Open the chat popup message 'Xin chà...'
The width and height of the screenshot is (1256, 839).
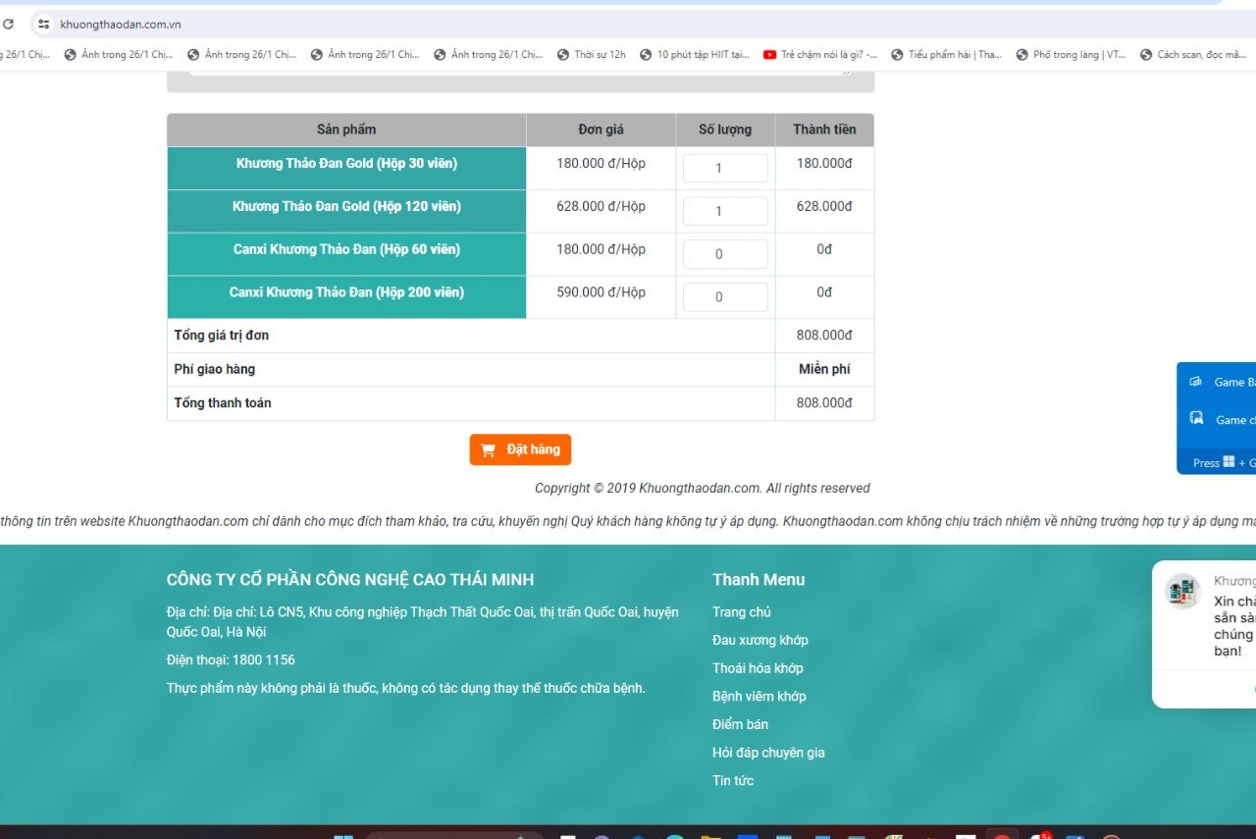[x=1234, y=626]
